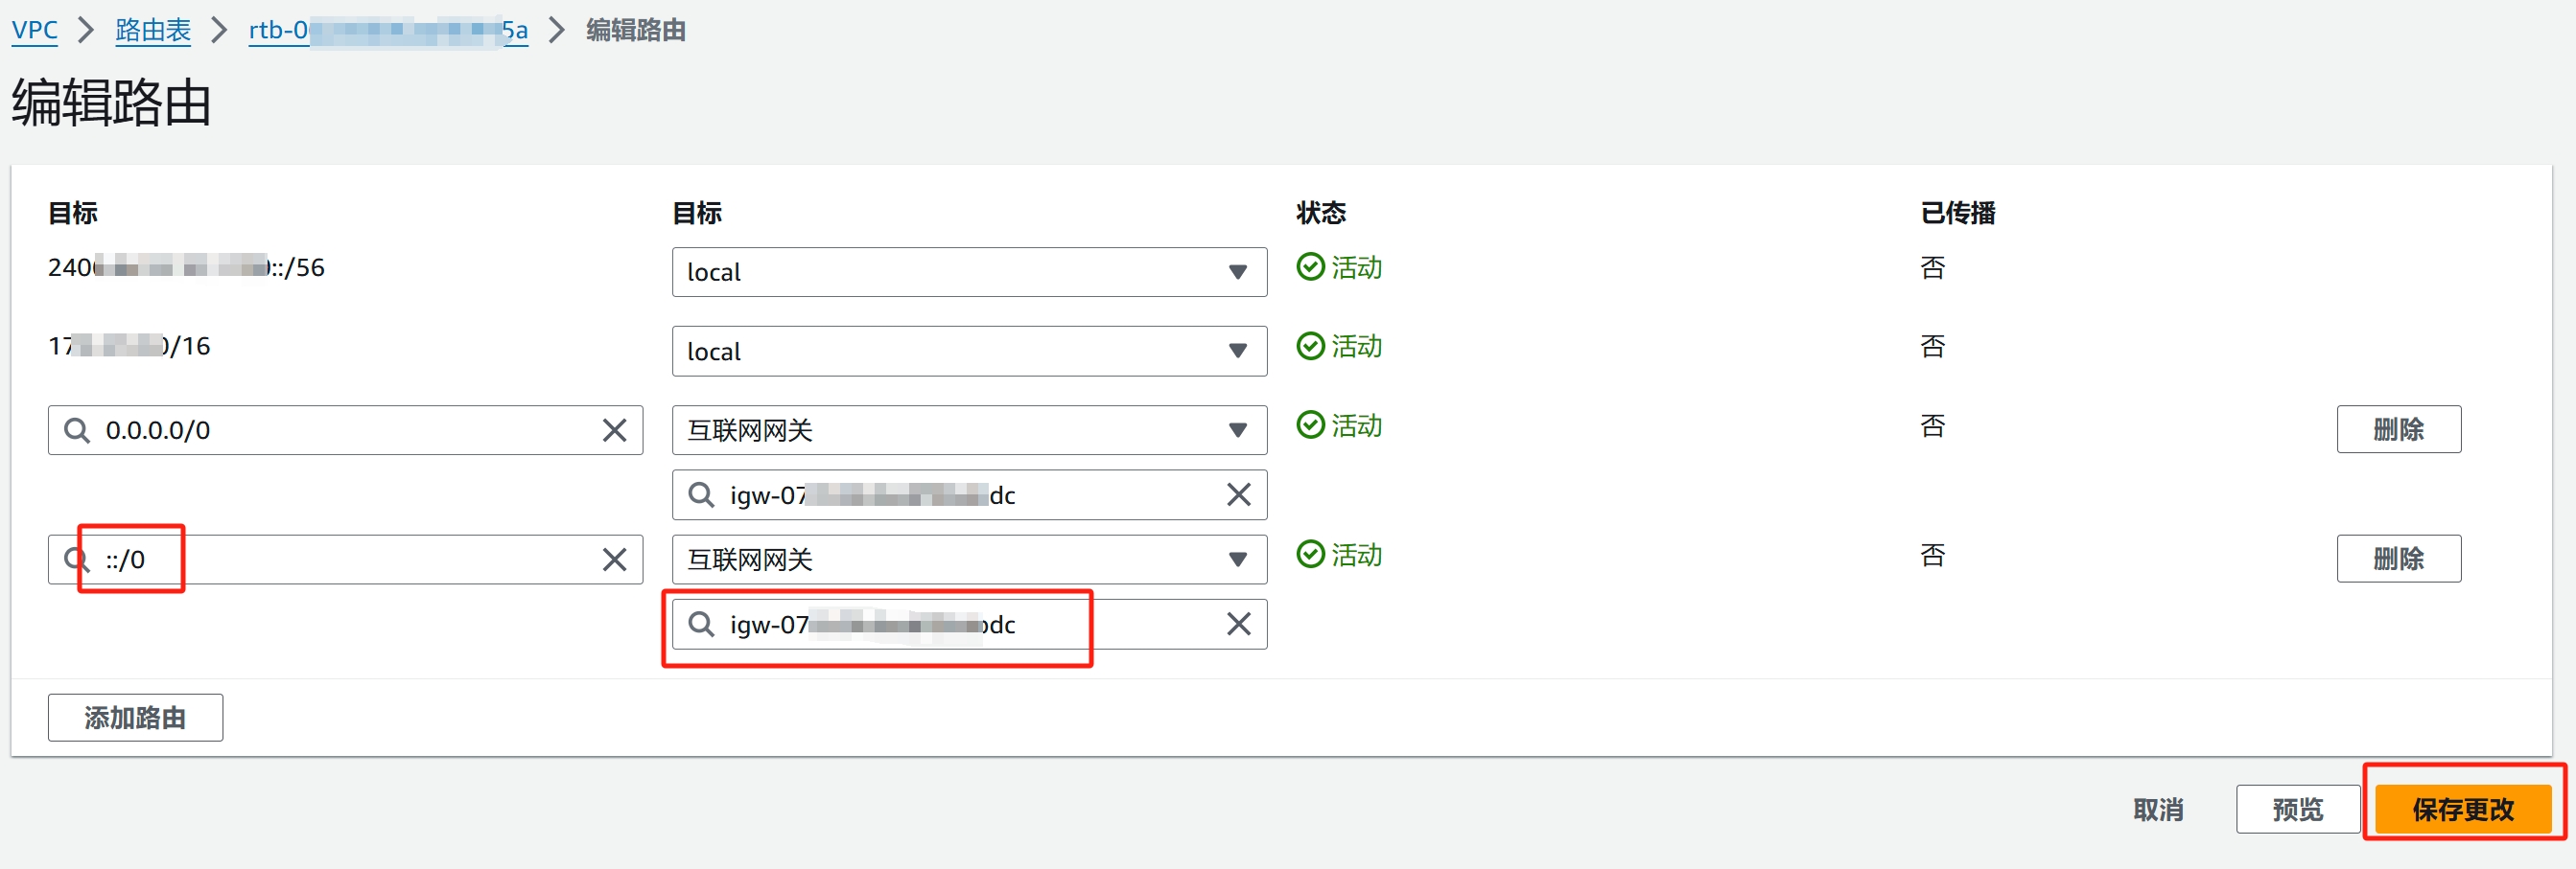The width and height of the screenshot is (2576, 869).
Task: Click search icon in second igw field
Action: (701, 625)
